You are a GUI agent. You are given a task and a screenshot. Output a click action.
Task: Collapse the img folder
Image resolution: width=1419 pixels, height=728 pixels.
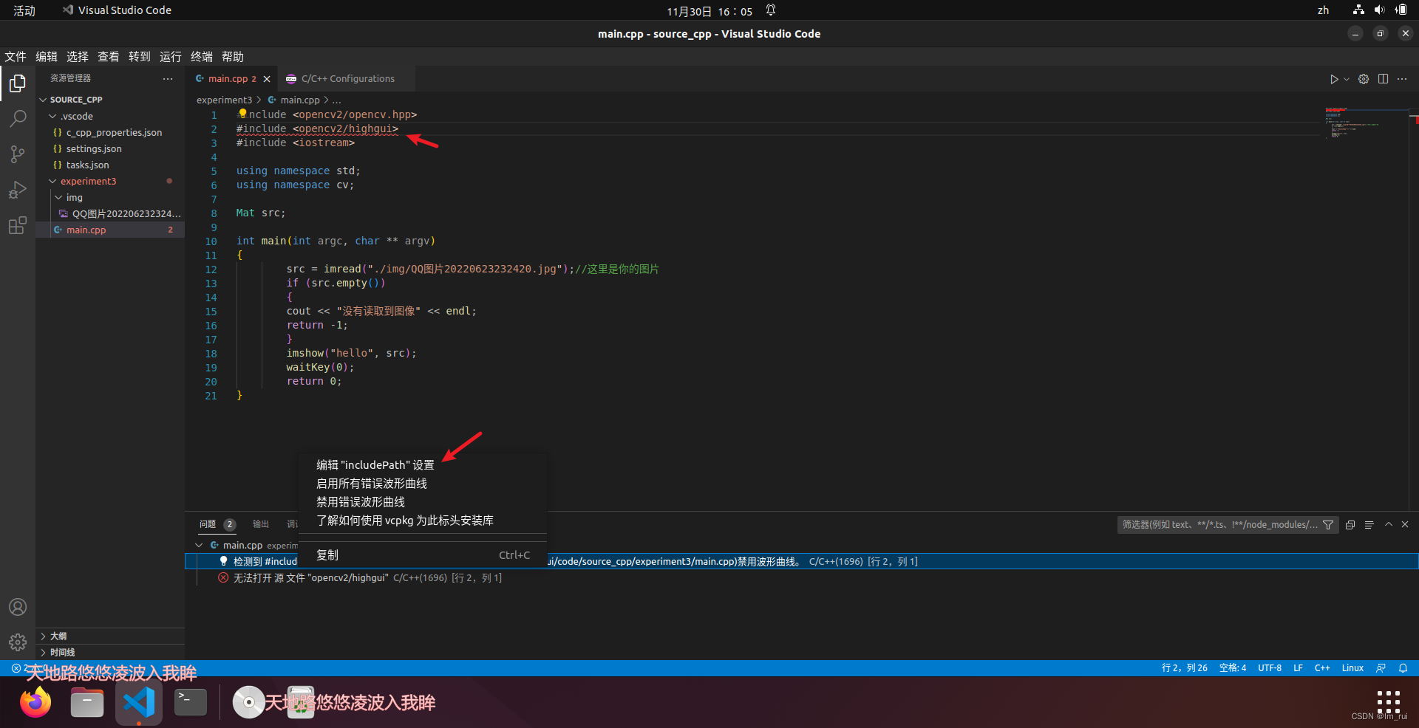click(110, 198)
